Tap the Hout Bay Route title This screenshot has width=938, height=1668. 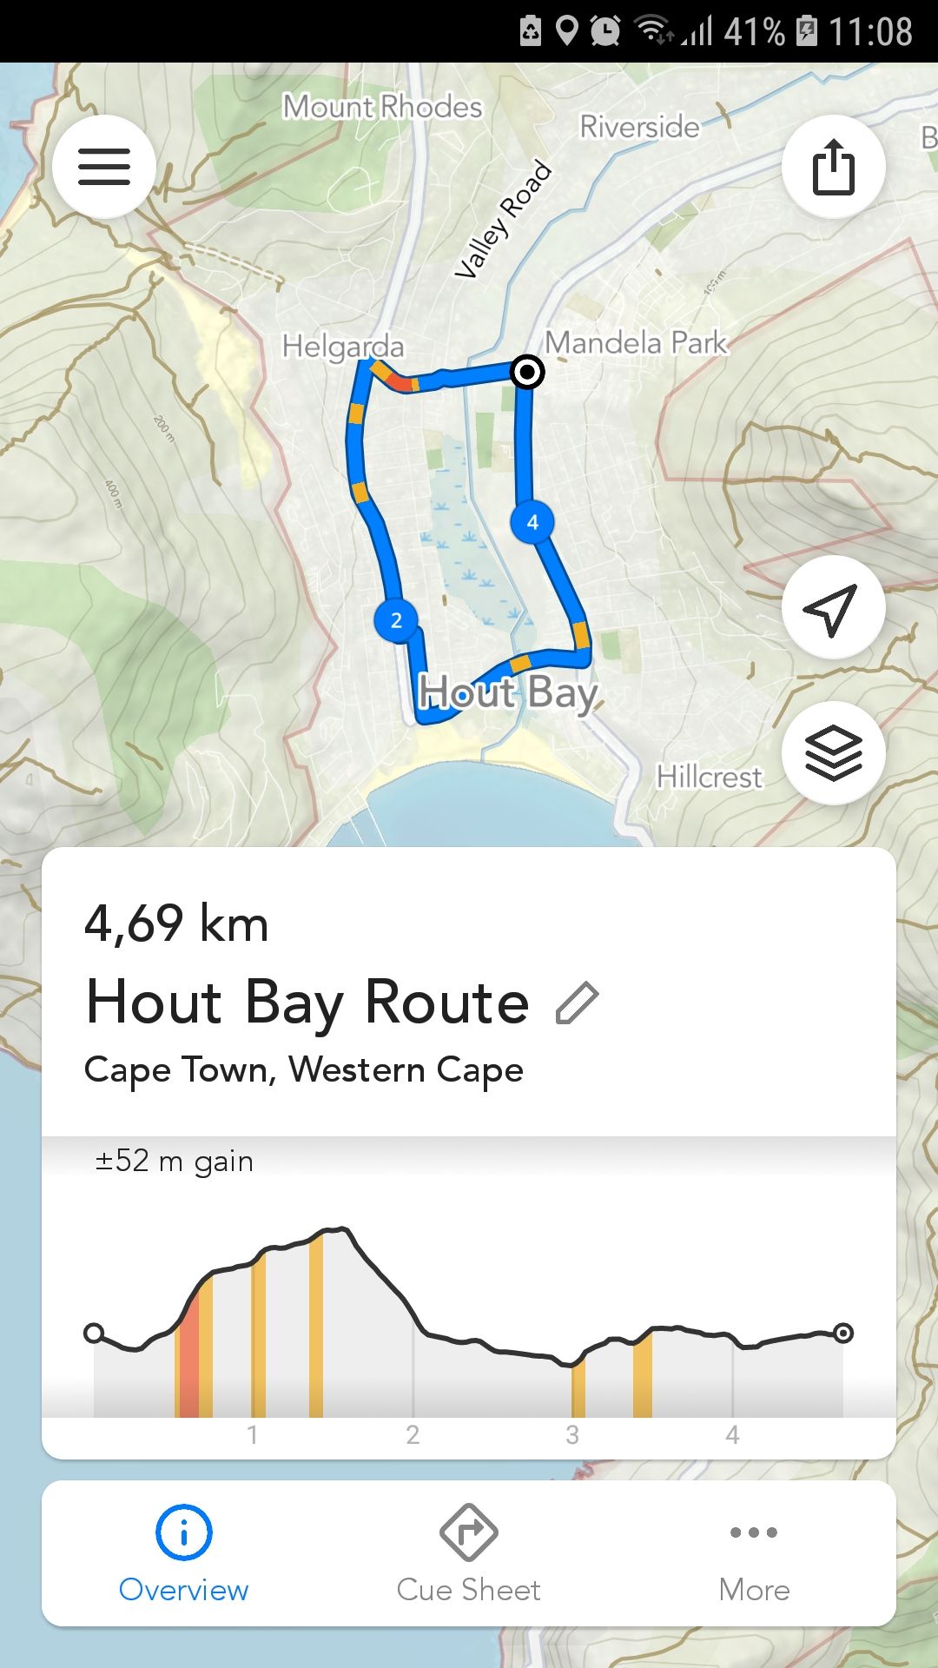tap(308, 1003)
